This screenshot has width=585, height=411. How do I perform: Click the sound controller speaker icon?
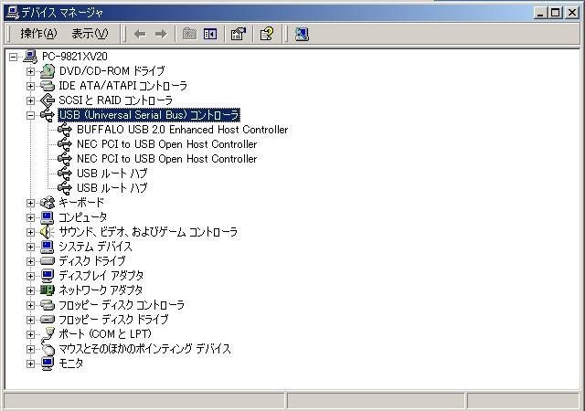point(48,232)
